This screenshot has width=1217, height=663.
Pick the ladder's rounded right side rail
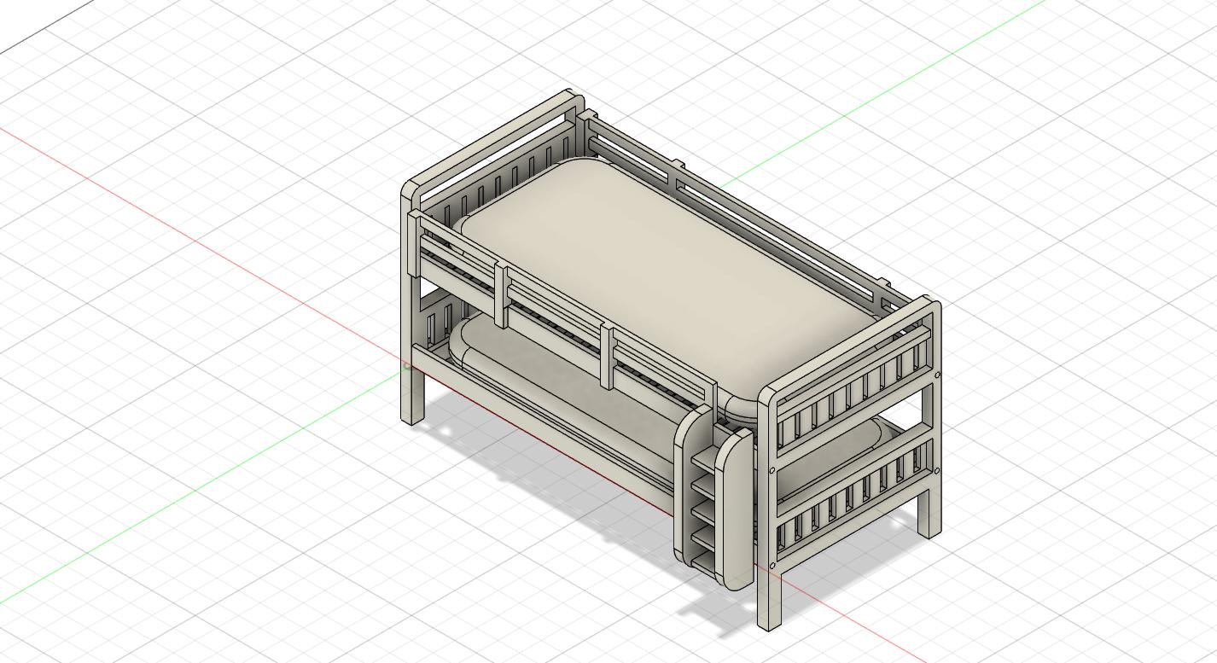(733, 509)
